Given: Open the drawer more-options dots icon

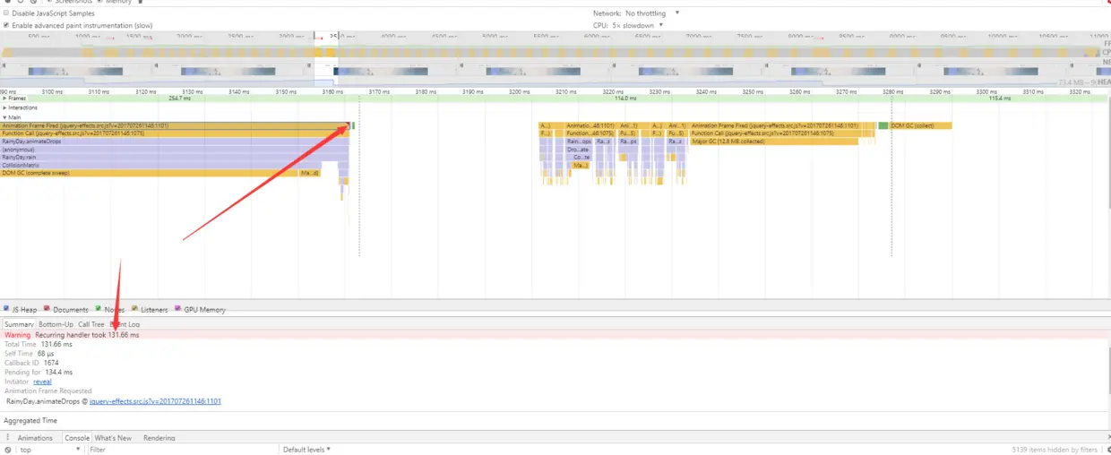Looking at the screenshot, I should coord(8,438).
